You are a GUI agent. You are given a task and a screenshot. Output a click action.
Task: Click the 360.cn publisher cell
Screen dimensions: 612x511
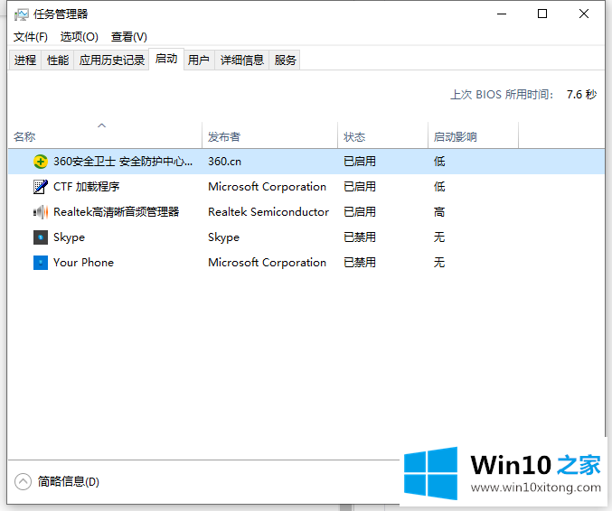coord(224,162)
